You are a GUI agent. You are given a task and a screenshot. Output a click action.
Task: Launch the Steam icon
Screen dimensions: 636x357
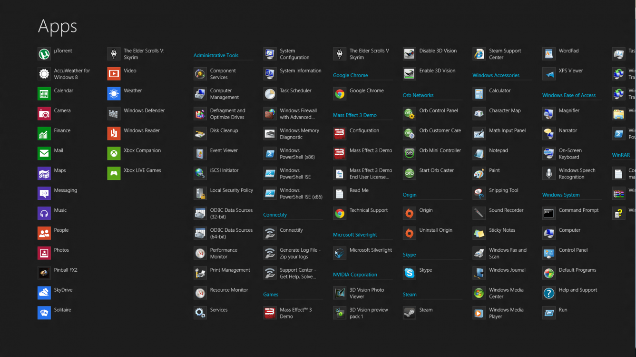tap(410, 313)
